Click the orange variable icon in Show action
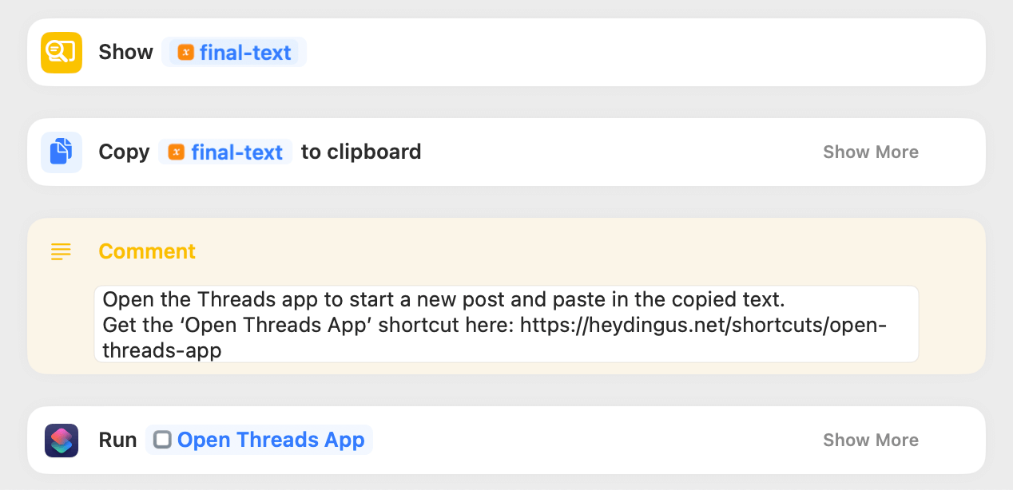1013x490 pixels. (185, 53)
